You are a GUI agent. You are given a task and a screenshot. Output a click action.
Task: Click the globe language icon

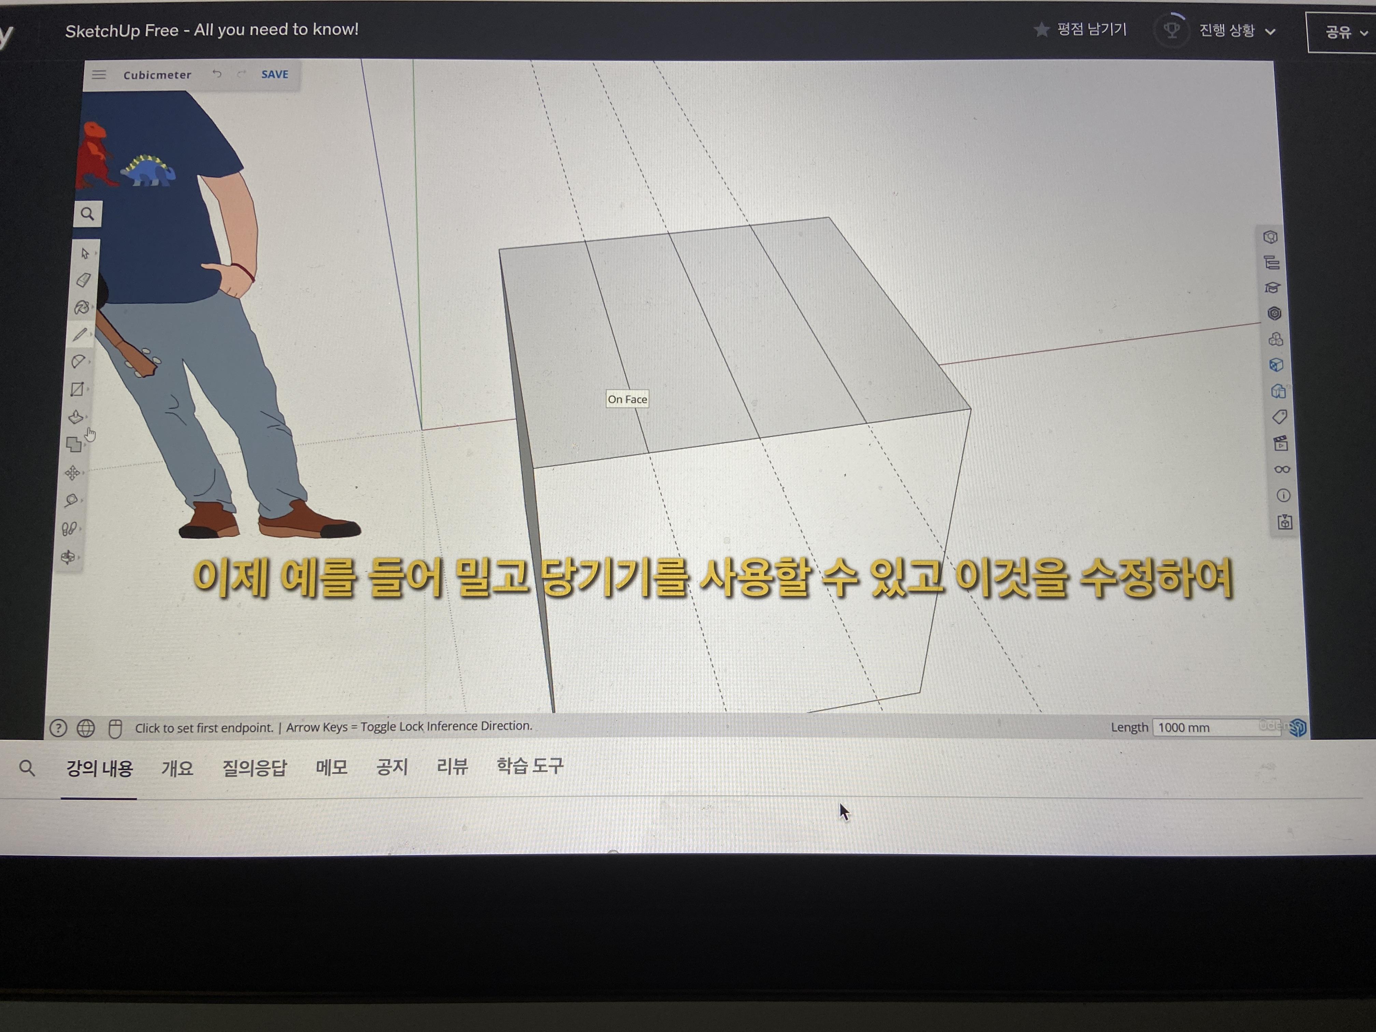coord(86,728)
